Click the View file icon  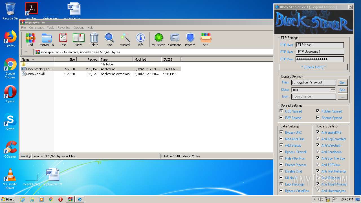(x=78, y=39)
